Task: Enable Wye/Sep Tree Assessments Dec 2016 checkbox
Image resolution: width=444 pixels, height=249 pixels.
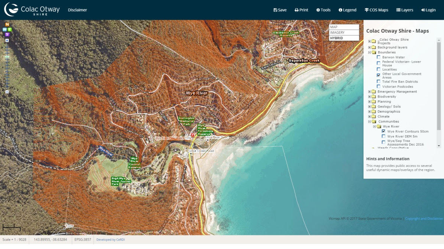Action: [x=384, y=142]
